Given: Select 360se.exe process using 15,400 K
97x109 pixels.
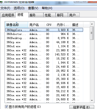Looking at the screenshot, I should pos(44,87).
